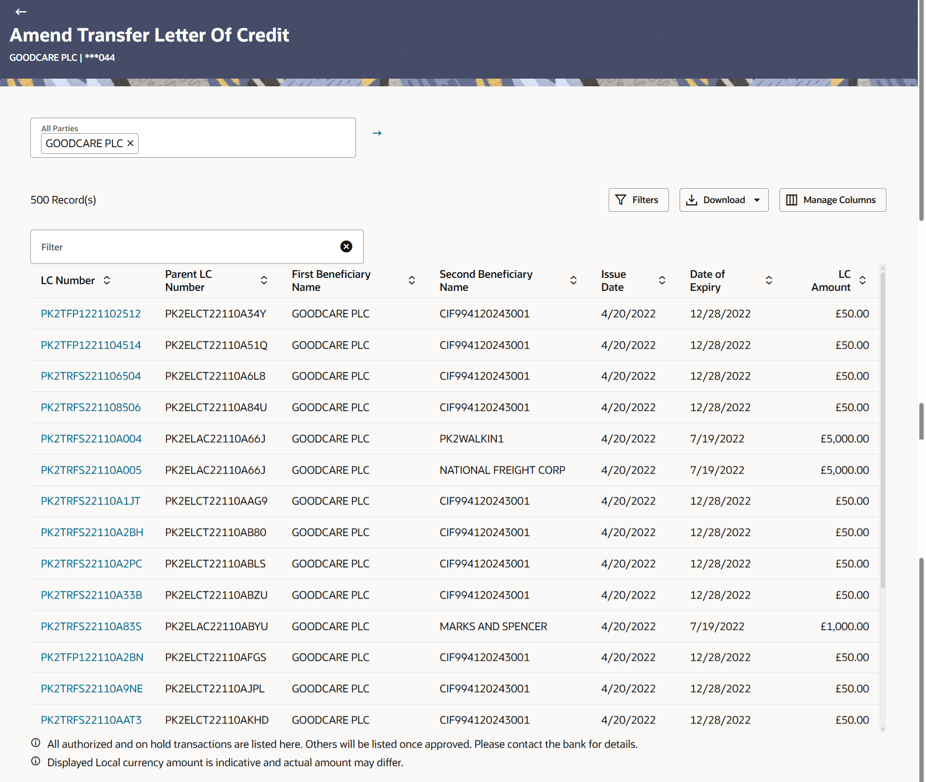926x782 pixels.
Task: Sort by LC Number column
Action: 107,280
